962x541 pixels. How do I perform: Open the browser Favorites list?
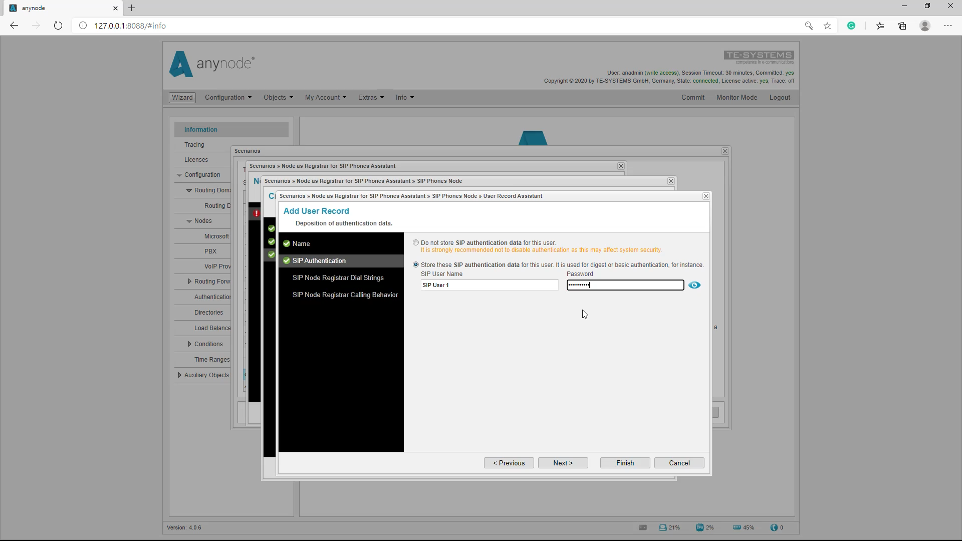880,26
